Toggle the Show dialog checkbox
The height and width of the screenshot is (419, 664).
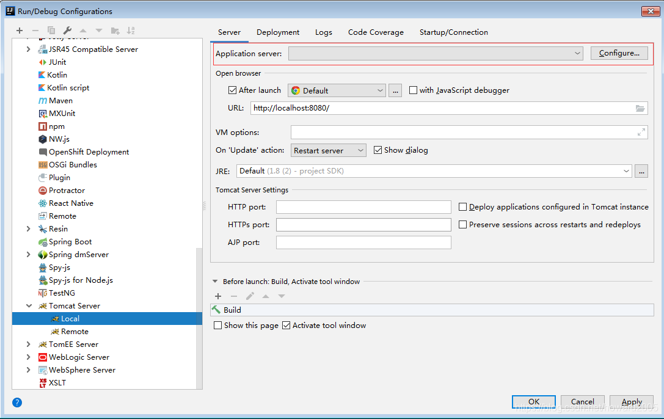pyautogui.click(x=378, y=150)
